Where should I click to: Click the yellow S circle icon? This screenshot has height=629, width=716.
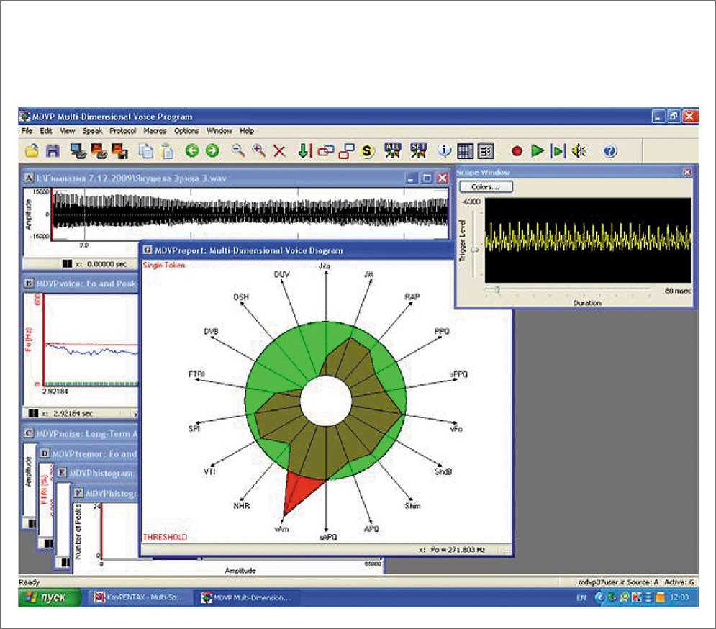tap(368, 151)
